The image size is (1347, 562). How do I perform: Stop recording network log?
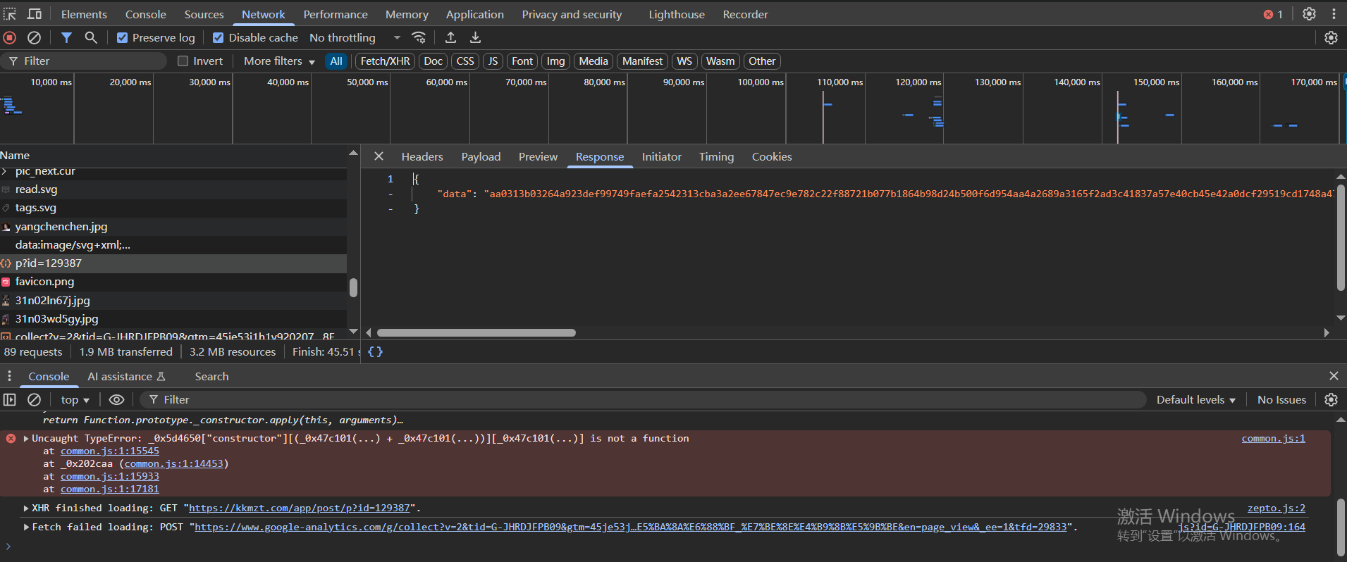click(10, 38)
